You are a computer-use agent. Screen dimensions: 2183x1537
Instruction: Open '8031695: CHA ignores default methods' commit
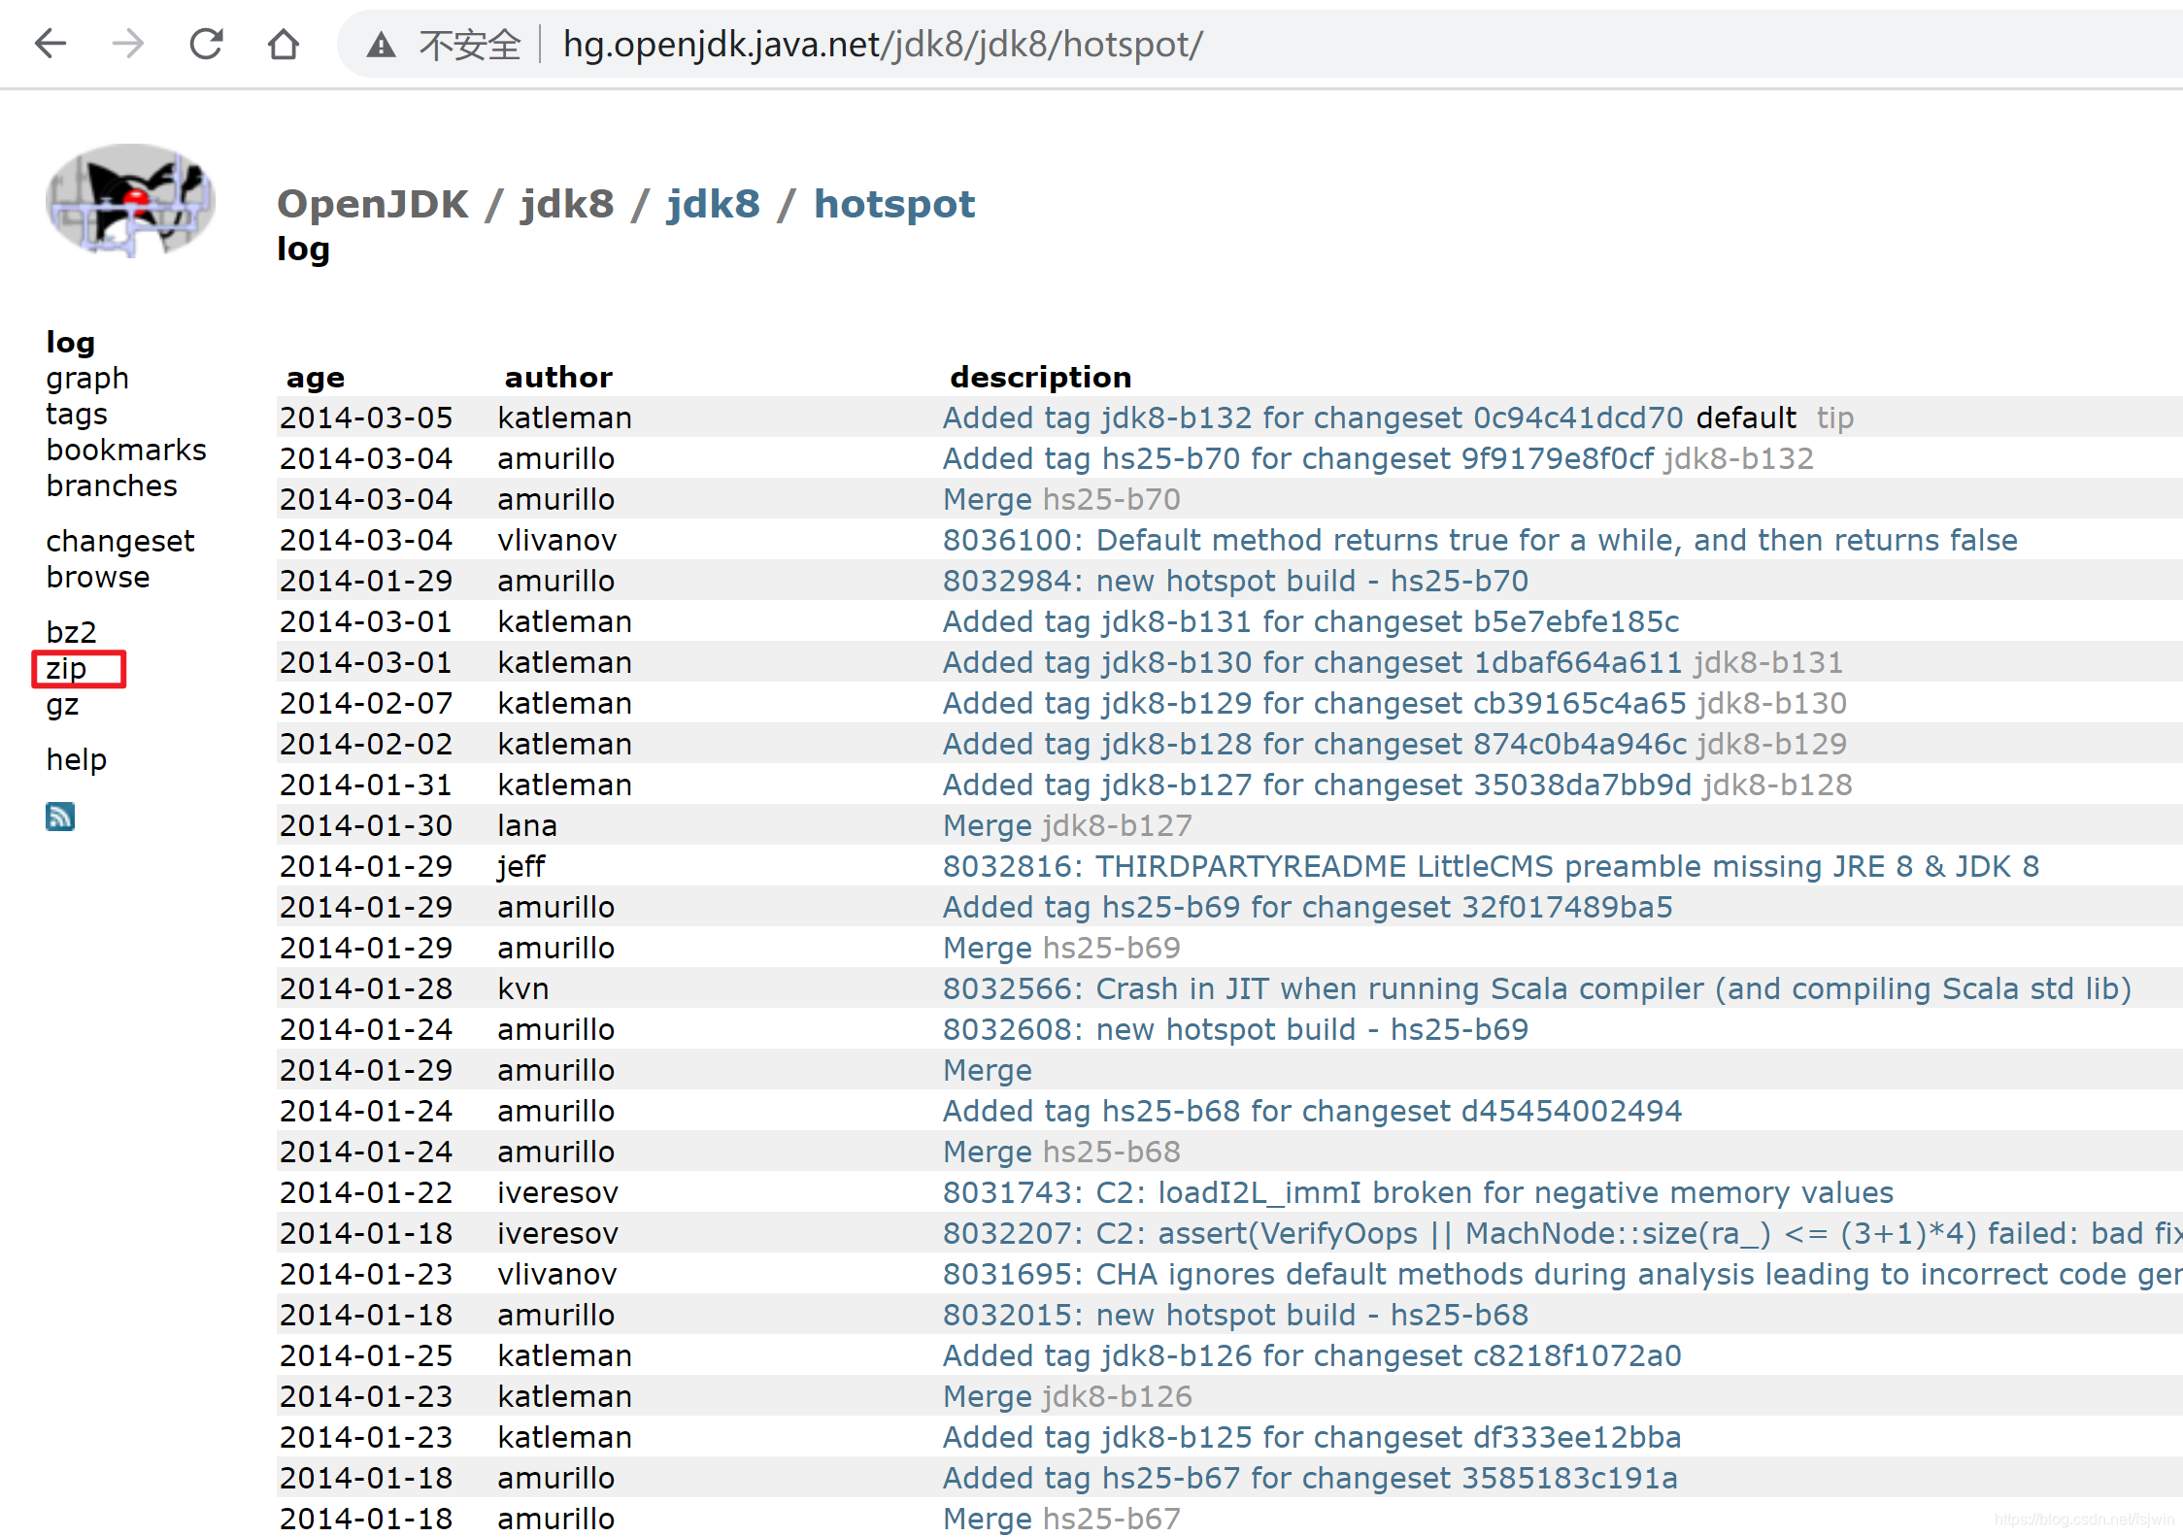(x=1562, y=1274)
